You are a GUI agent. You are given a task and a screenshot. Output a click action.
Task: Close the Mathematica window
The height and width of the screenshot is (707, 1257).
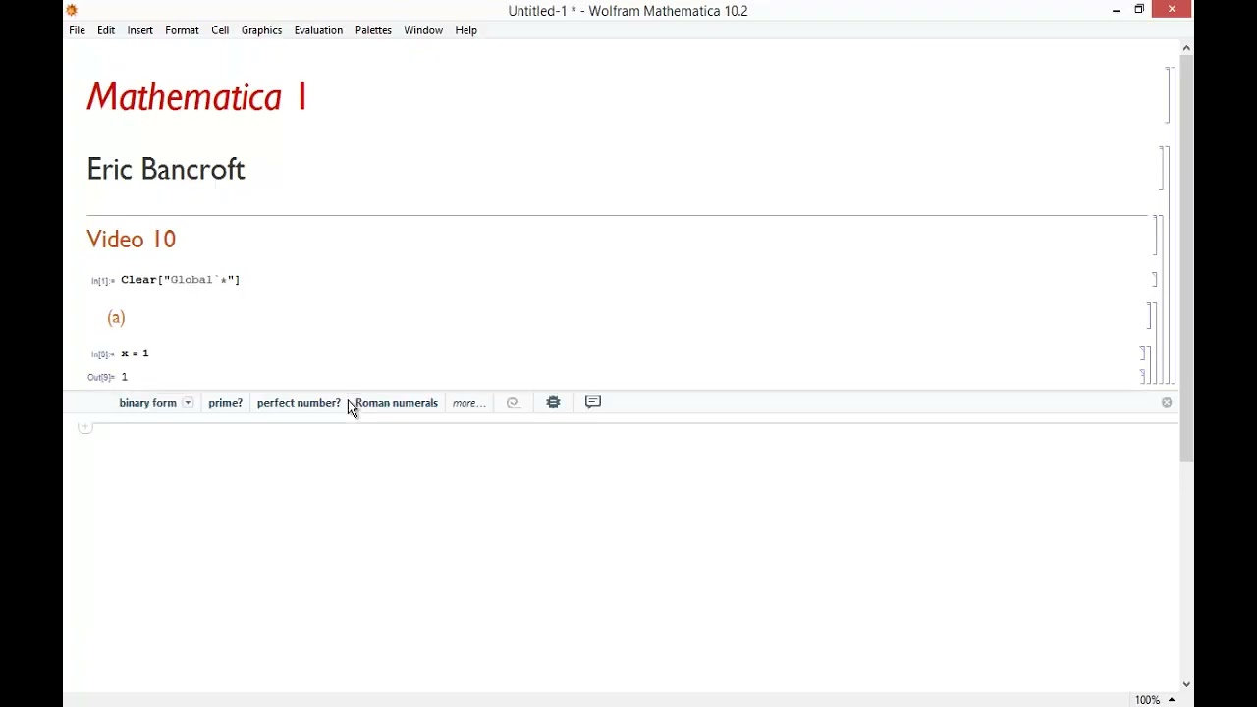(1172, 10)
